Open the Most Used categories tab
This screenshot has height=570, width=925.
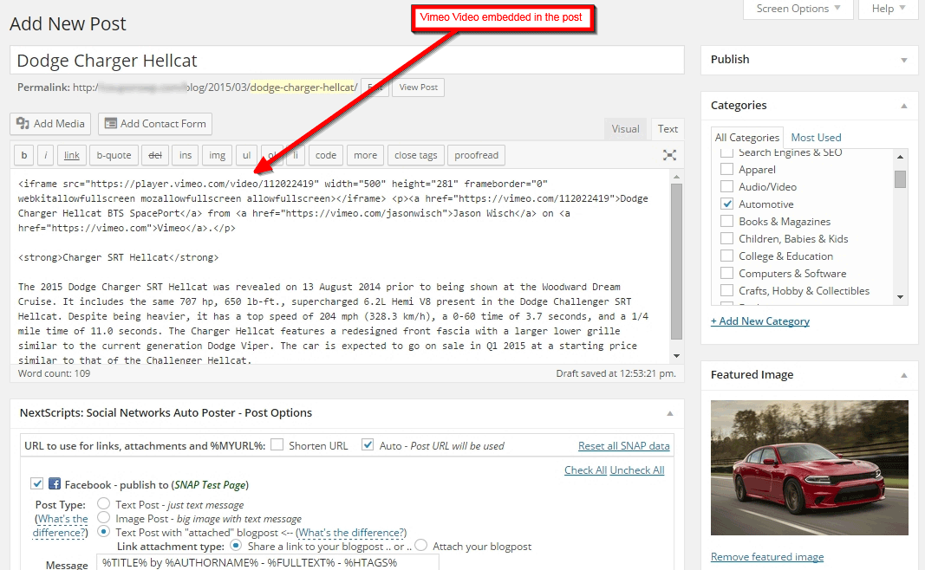point(816,138)
